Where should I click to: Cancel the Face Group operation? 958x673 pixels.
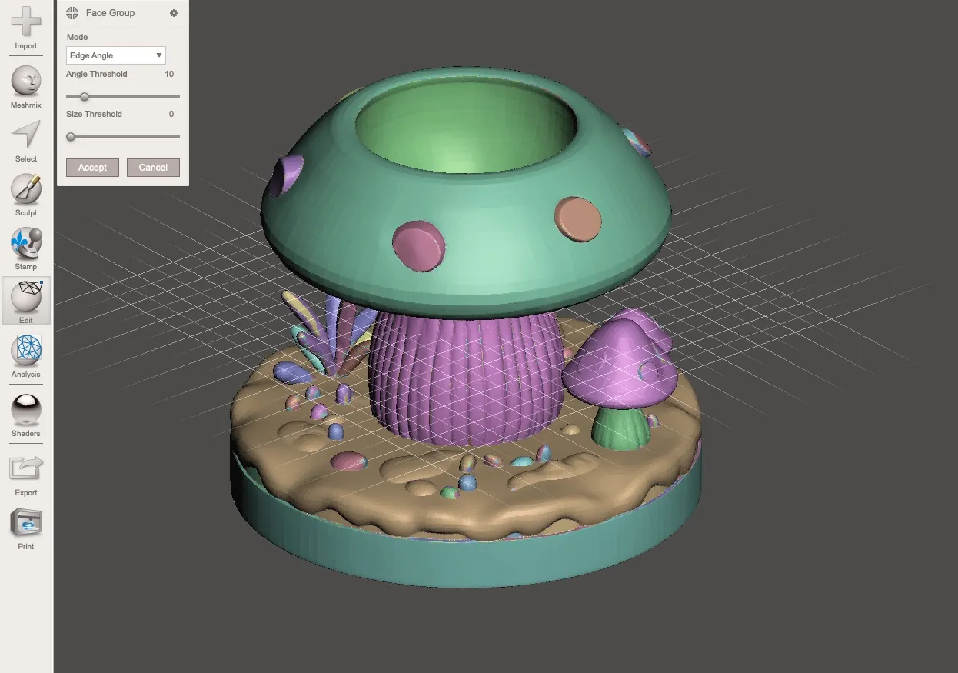click(153, 167)
